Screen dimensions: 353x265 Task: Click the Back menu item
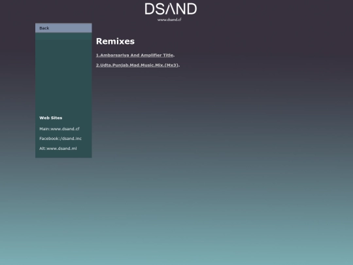(x=63, y=28)
